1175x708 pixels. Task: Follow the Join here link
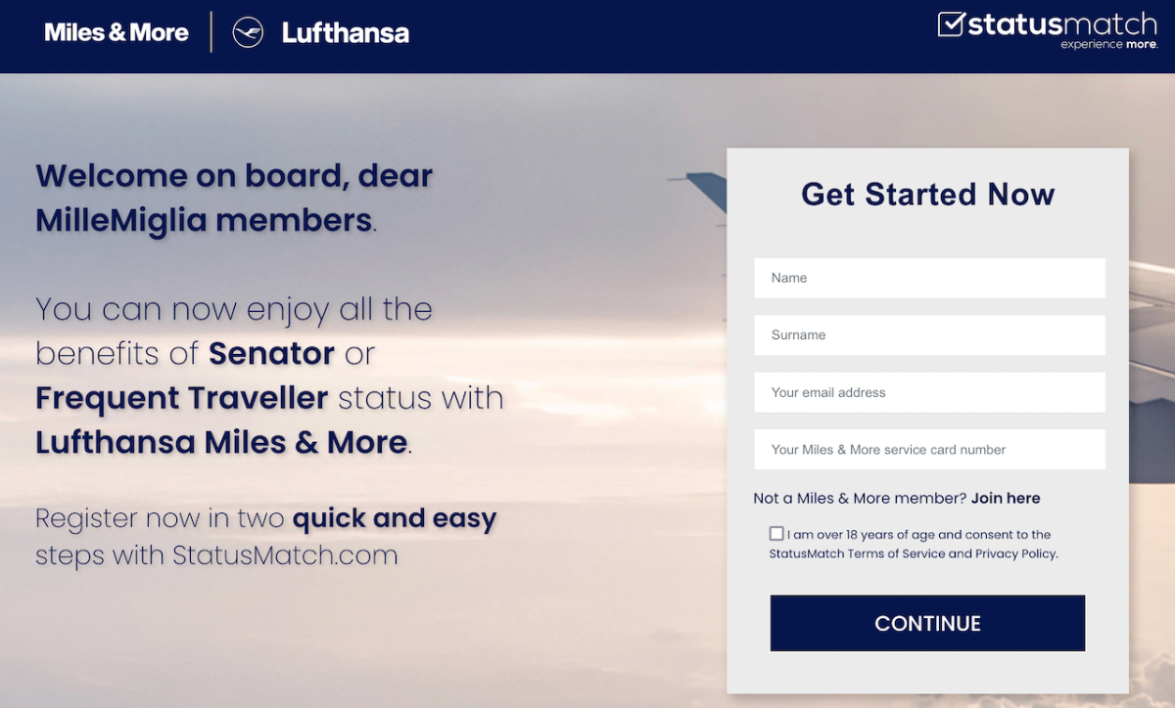[x=1006, y=498]
